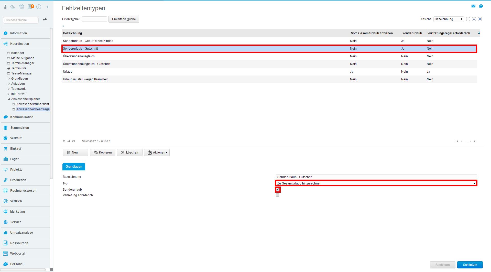The width and height of the screenshot is (491, 272).
Task: Go to the last page of records
Action: point(475,141)
